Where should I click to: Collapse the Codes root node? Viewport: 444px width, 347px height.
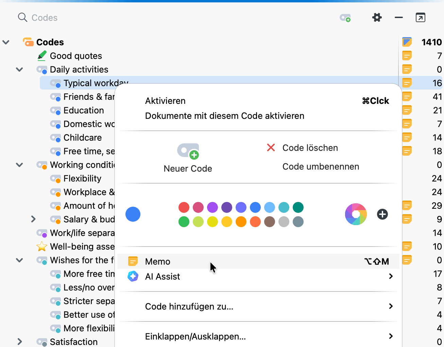coord(6,42)
